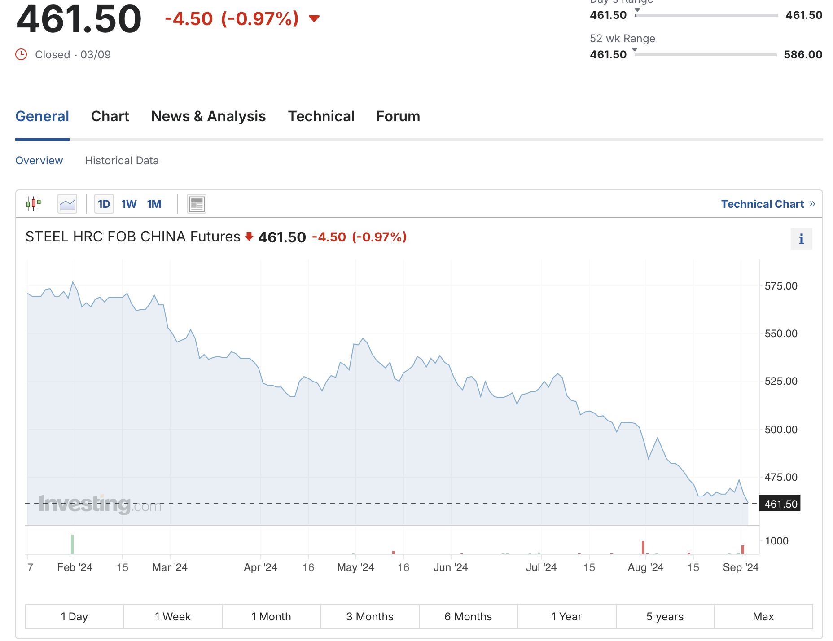This screenshot has height=641, width=833.
Task: Click the Day's Range slider bar
Action: coord(706,15)
